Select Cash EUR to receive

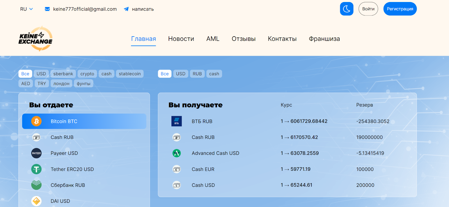287,169
